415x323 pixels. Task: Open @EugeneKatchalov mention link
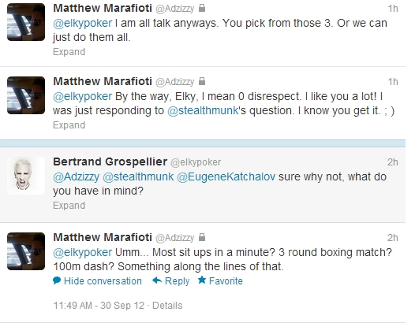(x=226, y=176)
